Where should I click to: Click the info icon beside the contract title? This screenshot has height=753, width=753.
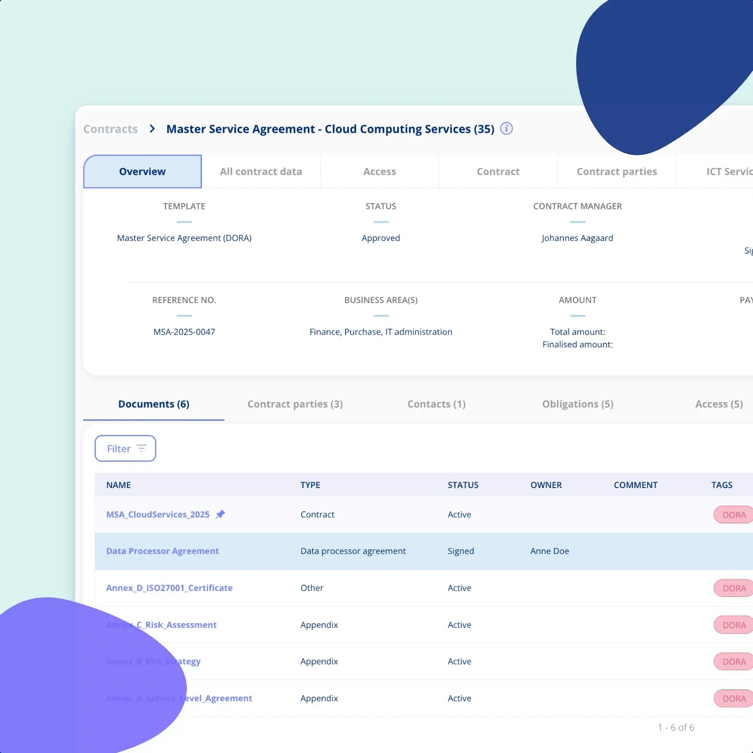506,128
